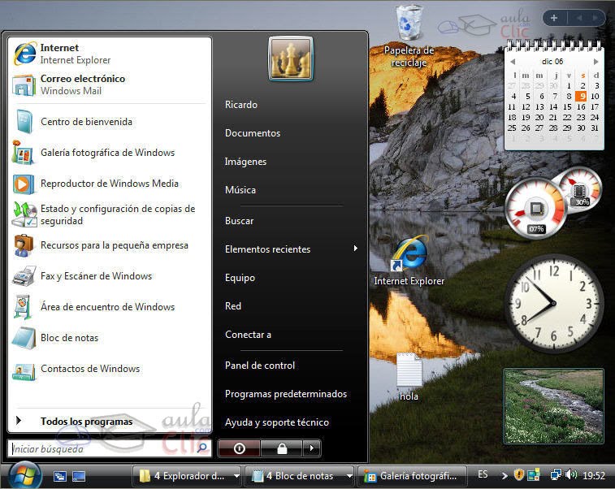Open Equipo from Start menu
Screen dimensions: 615x489
tap(240, 278)
